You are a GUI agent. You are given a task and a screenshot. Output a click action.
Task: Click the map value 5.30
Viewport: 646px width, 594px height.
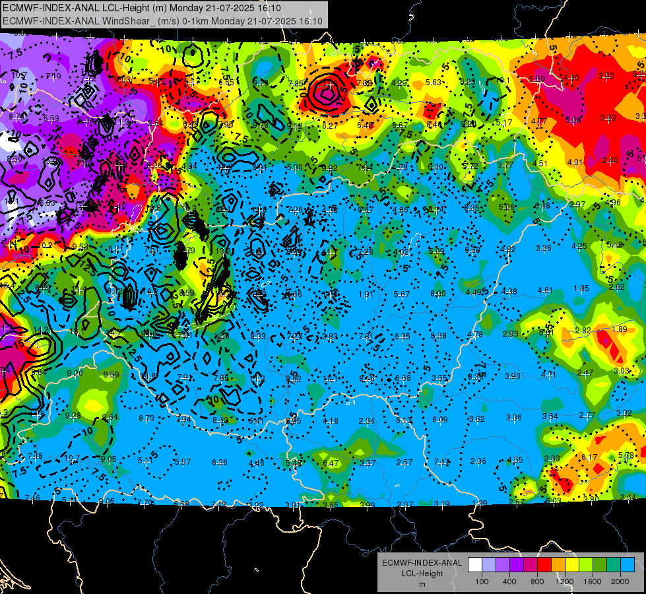pyautogui.click(x=294, y=167)
